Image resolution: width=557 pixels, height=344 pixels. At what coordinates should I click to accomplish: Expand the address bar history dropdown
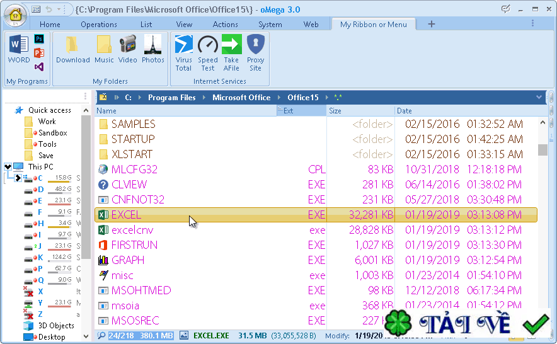[539, 97]
